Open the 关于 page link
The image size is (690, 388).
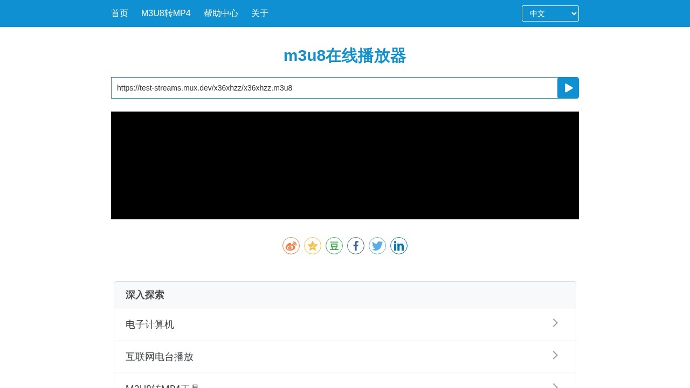(260, 13)
